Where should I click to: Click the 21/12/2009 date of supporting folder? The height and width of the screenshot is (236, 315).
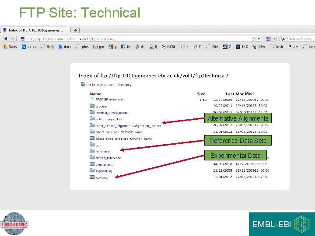[x=223, y=170]
